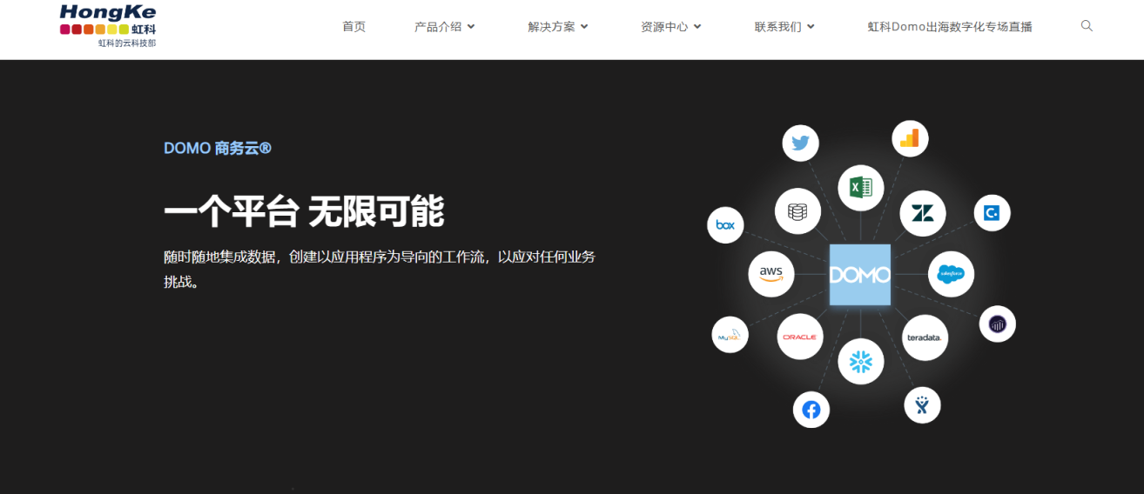1144x494 pixels.
Task: Click the central DOMO tile
Action: click(x=860, y=275)
